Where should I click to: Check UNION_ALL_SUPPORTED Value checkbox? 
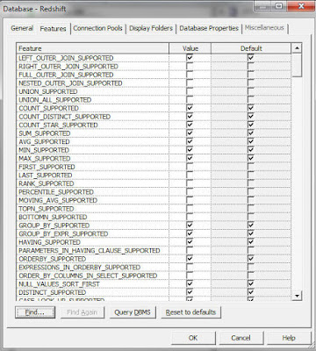pos(190,100)
